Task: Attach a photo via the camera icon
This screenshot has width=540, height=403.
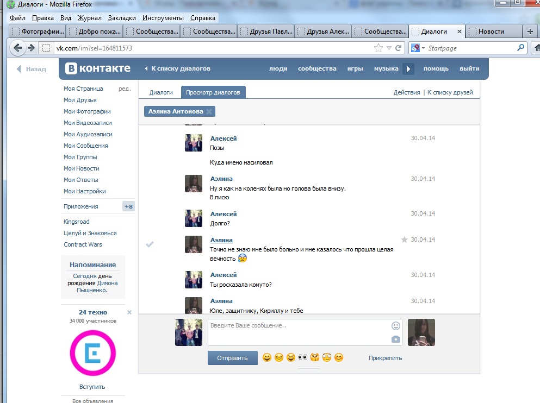Action: click(396, 339)
